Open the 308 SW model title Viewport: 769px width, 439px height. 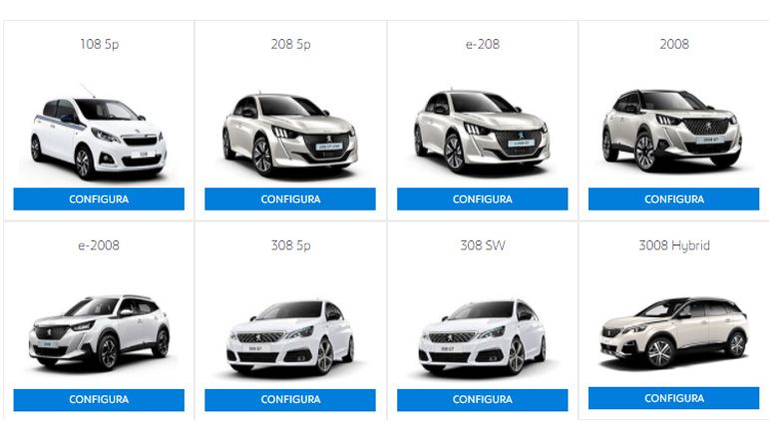pyautogui.click(x=483, y=245)
